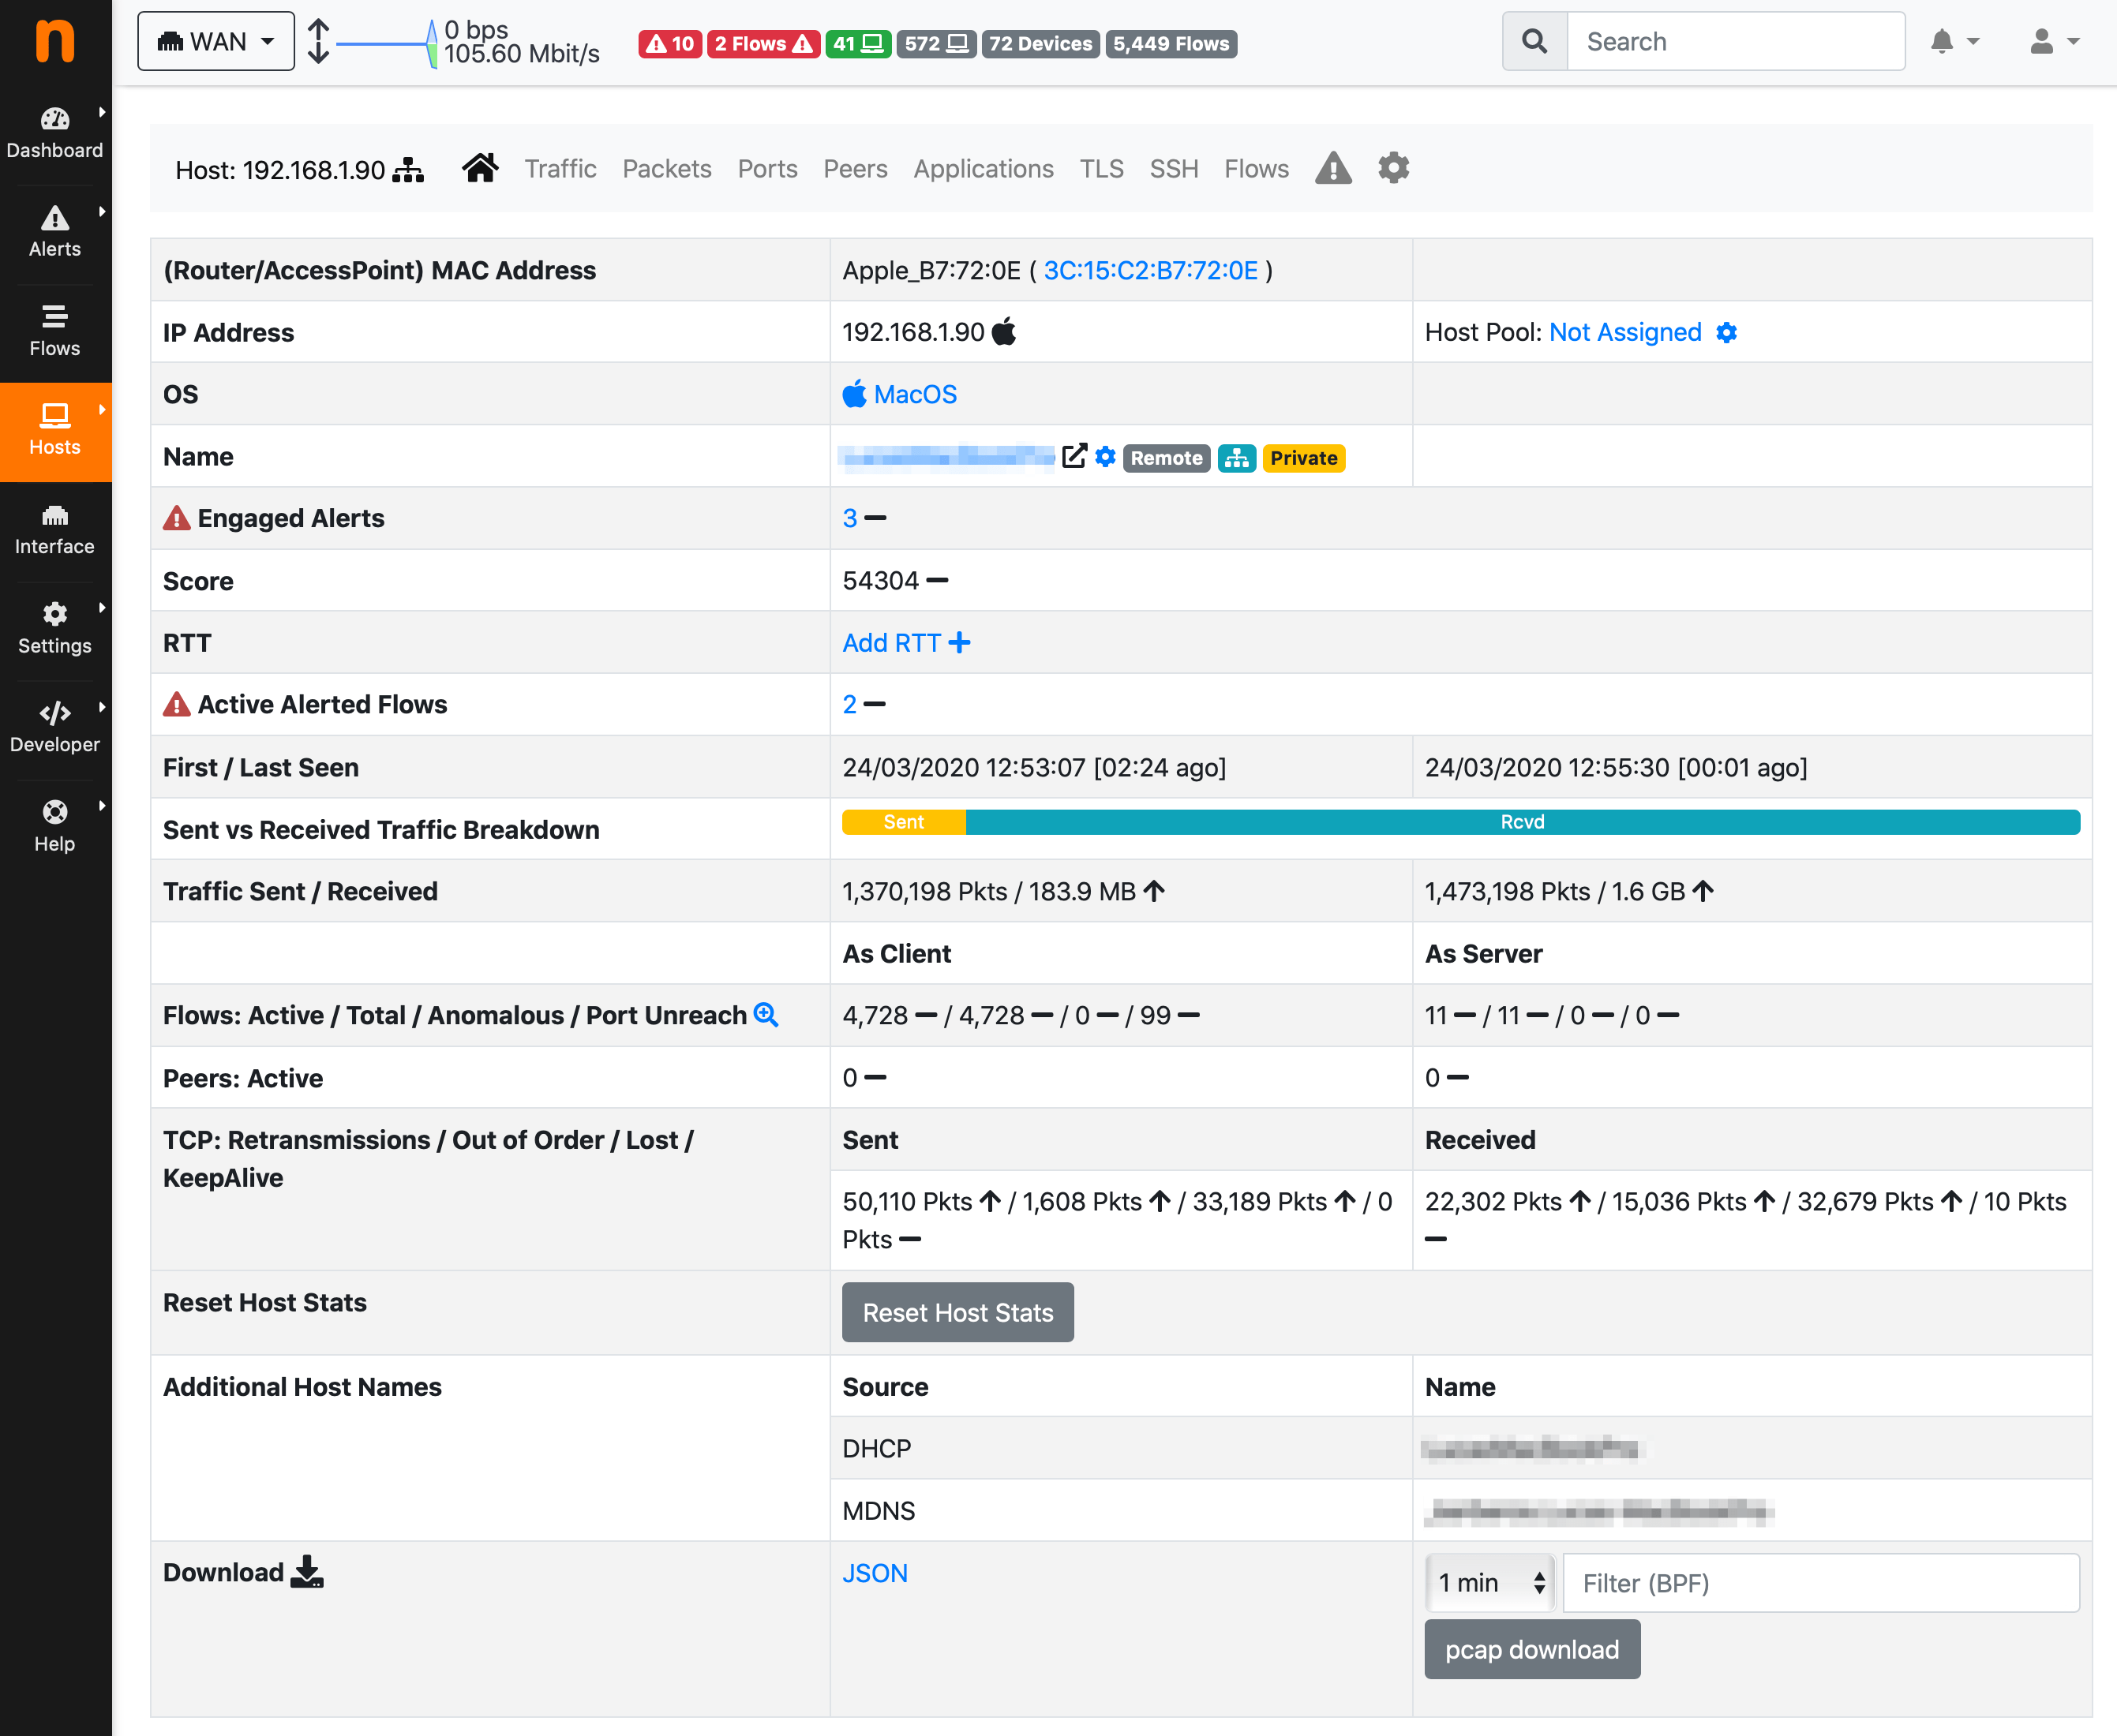Click the Sent portion of traffic breakdown bar

click(904, 822)
